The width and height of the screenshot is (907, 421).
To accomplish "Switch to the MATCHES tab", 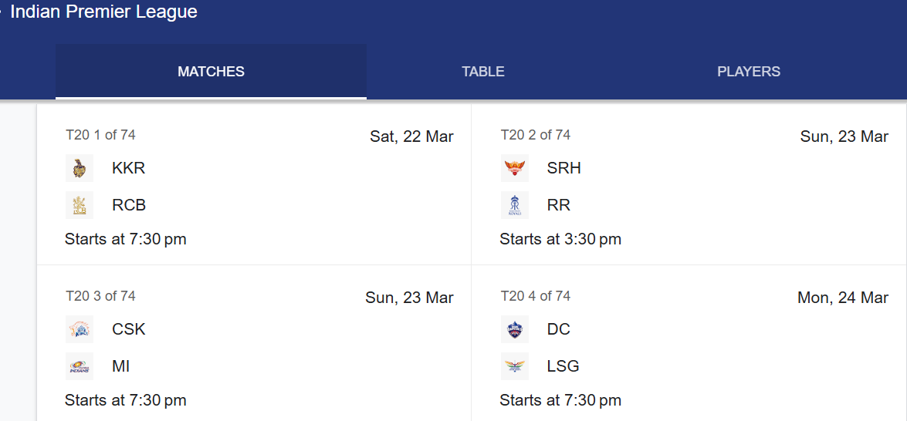I will [x=212, y=72].
